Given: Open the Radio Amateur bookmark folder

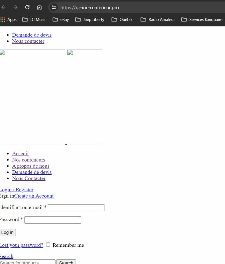Looking at the screenshot, I should pos(158,20).
